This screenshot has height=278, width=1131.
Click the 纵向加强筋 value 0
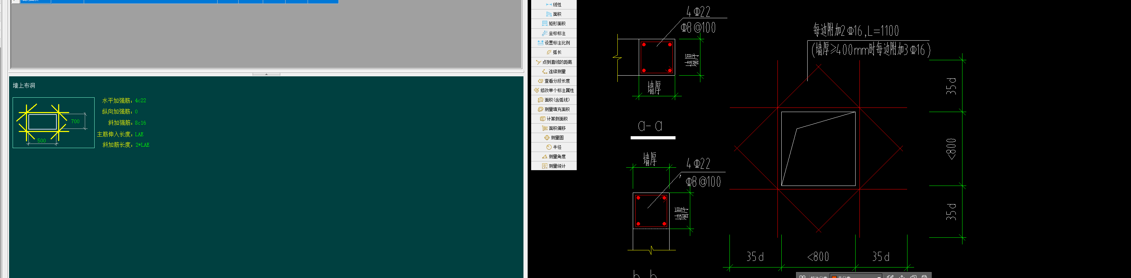[136, 111]
